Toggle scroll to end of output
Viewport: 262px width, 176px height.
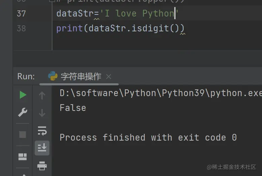tap(42, 148)
